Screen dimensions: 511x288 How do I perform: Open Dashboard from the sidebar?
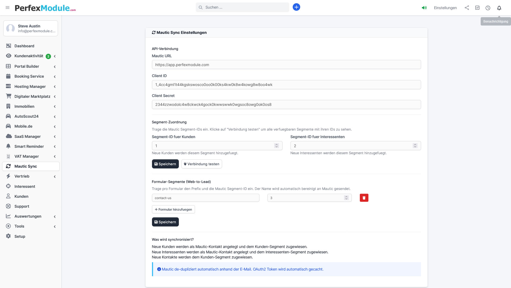[24, 46]
